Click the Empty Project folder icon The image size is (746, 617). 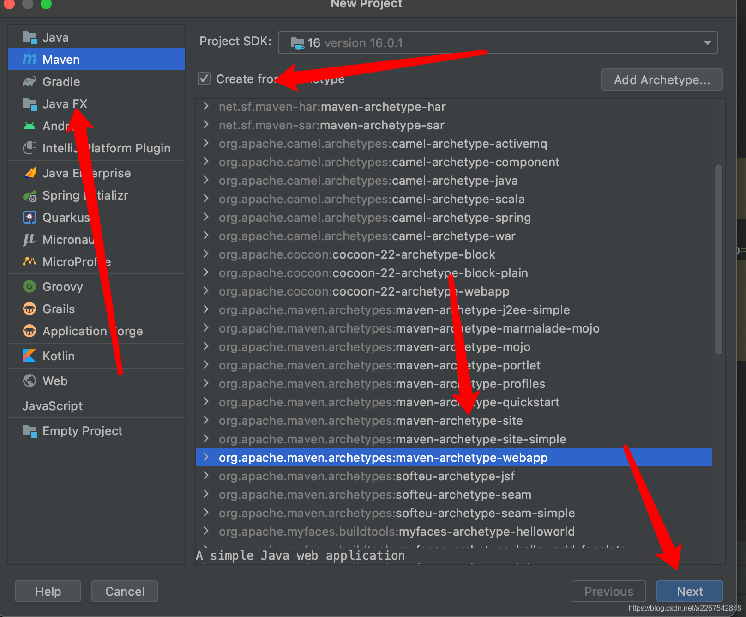point(30,431)
